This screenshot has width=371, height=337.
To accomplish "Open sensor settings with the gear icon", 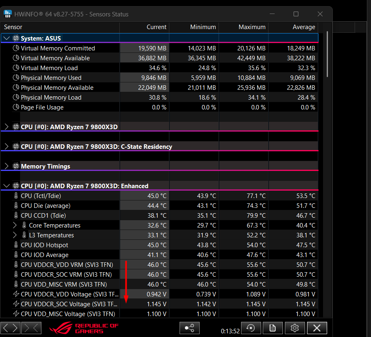I will click(295, 328).
